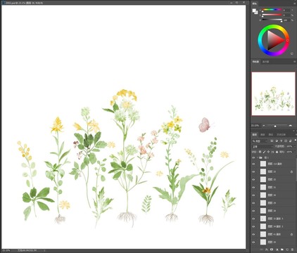
Task: Click lock transparent pixels icon
Action: click(x=260, y=152)
